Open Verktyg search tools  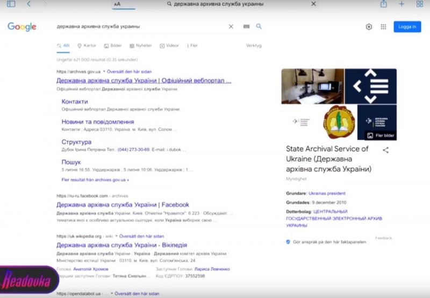[x=254, y=46]
